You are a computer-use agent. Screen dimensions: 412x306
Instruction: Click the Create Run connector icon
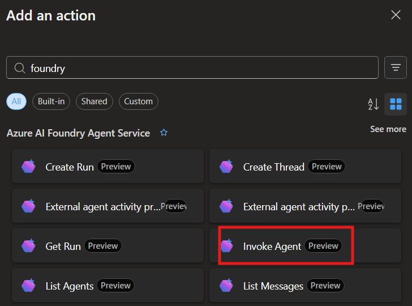tap(29, 166)
